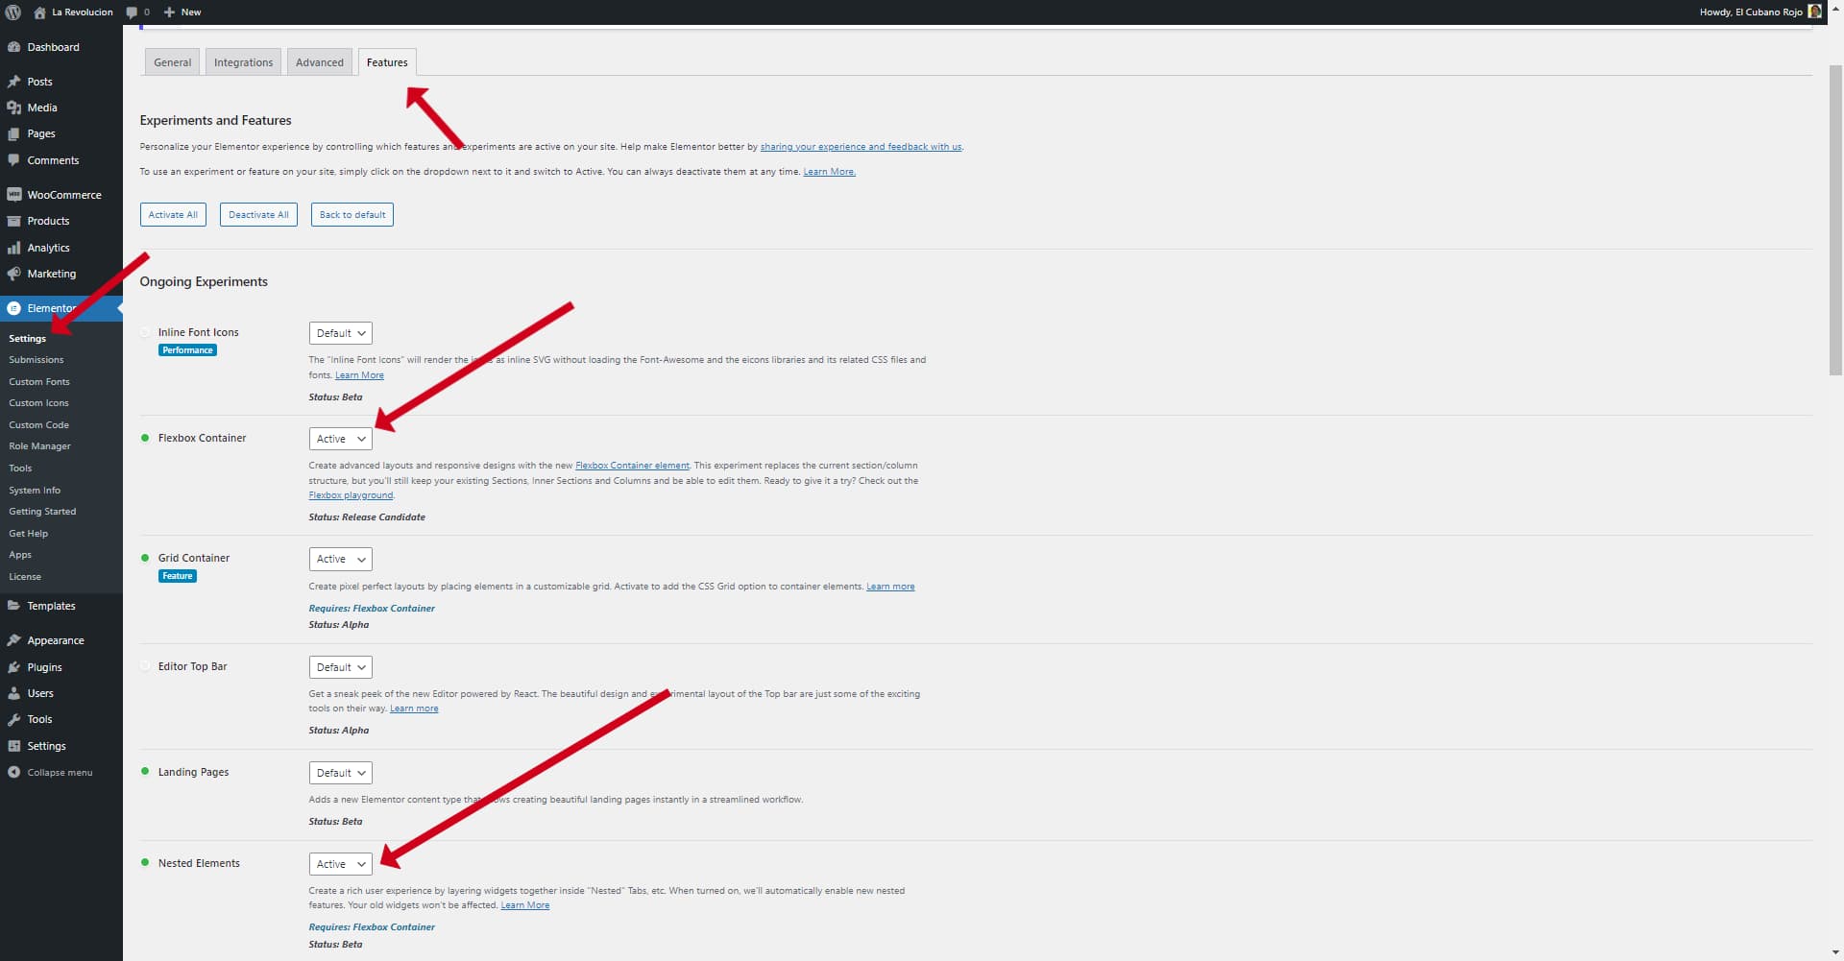The height and width of the screenshot is (961, 1844).
Task: Open Custom Icons submenu item
Action: click(x=38, y=403)
